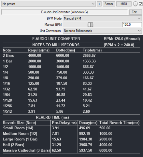The height and width of the screenshot is (157, 143).
Task: Click the 1/16 dotted value 187.50
Action: click(x=61, y=84)
